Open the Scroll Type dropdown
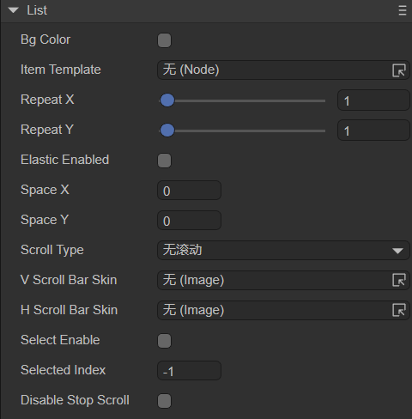 point(283,251)
